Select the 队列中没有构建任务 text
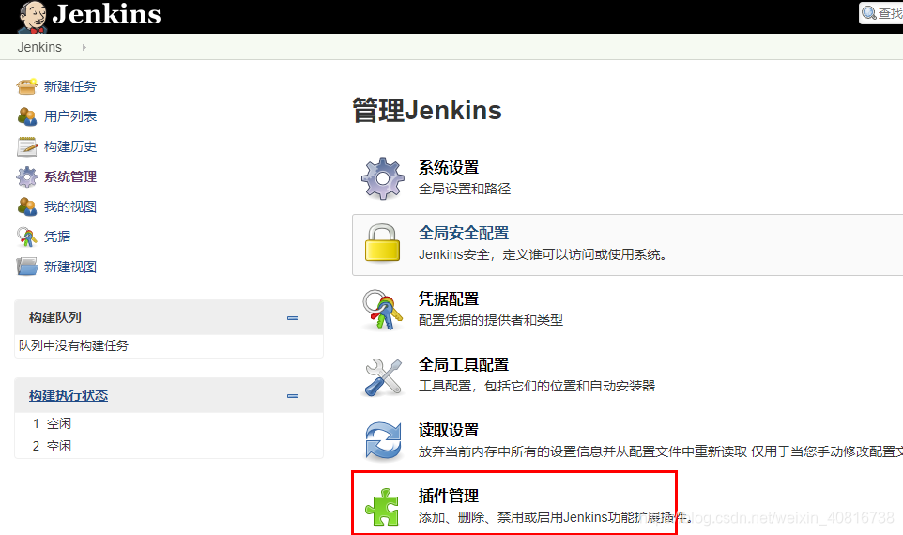903x535 pixels. point(74,345)
